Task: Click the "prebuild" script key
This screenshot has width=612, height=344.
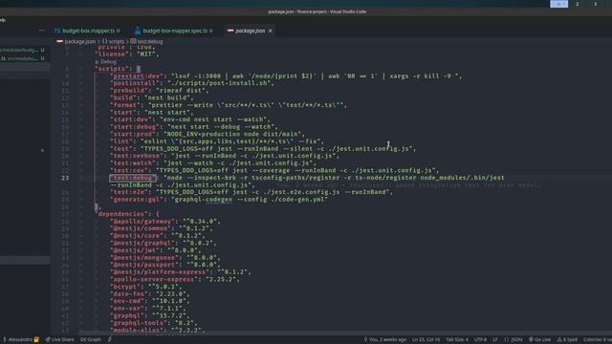Action: (129, 91)
